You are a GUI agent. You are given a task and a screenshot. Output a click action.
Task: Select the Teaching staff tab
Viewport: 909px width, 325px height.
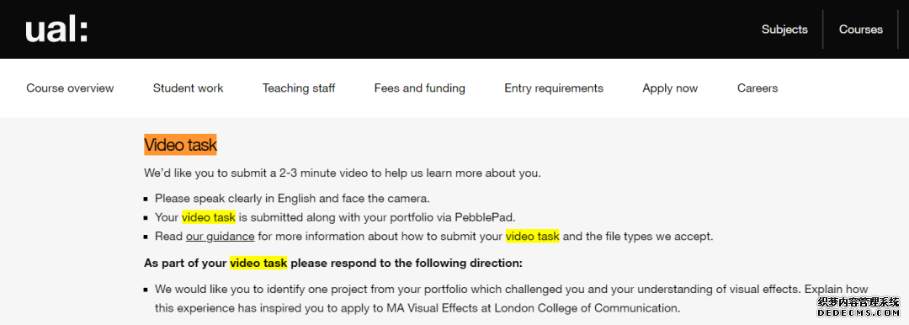[299, 88]
